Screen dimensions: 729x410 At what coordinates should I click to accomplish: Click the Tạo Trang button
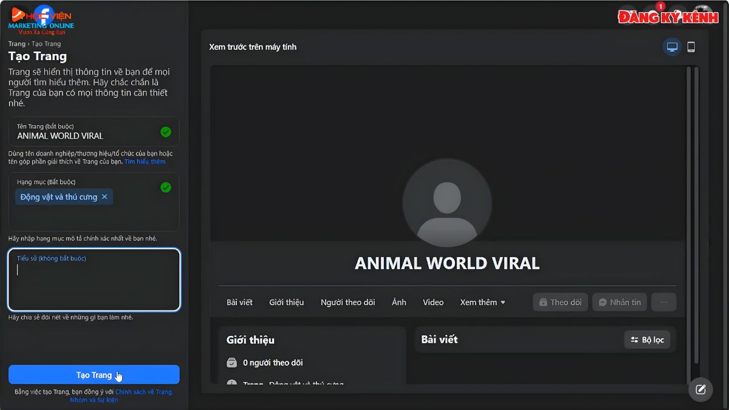[94, 374]
